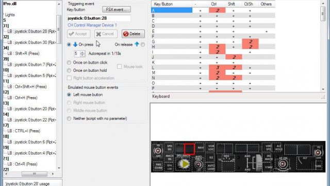The image size is (330, 186).
Task: Click SPD SEL button on autopilot panel
Action: (170, 148)
